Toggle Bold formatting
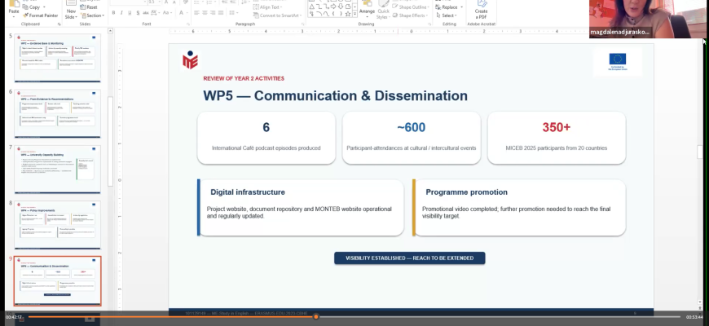709x326 pixels. pos(113,13)
